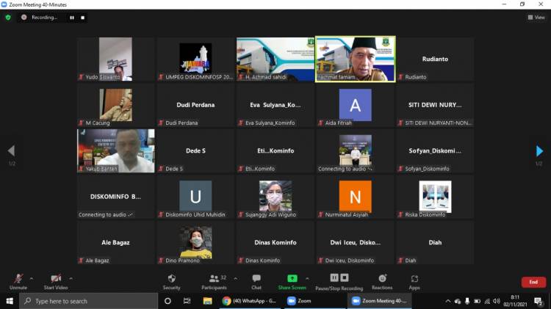
Task: Open the Participants panel
Action: tap(214, 281)
